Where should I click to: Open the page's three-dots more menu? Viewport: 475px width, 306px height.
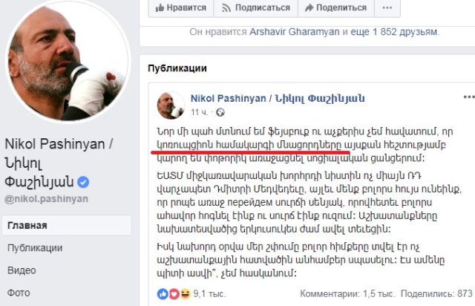pyautogui.click(x=387, y=7)
